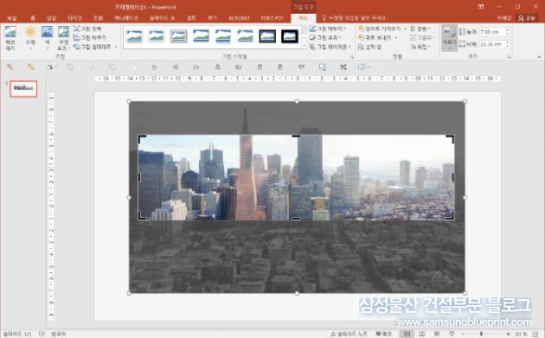
Task: Switch to Reading View icon
Action: 437,334
